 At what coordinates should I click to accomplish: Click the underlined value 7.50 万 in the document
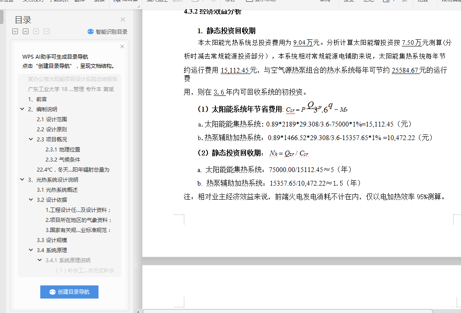[x=412, y=42]
